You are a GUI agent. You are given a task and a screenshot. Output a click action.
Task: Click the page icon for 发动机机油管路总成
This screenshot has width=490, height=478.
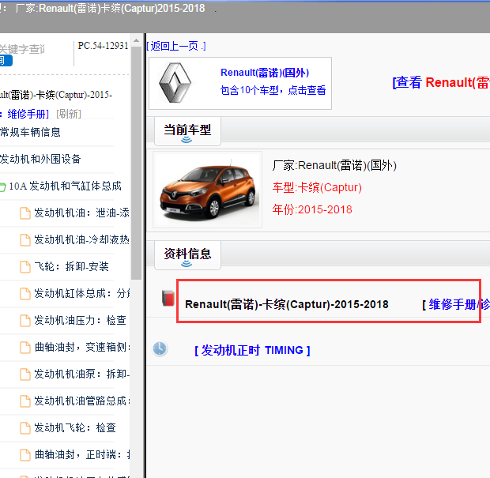click(x=25, y=401)
